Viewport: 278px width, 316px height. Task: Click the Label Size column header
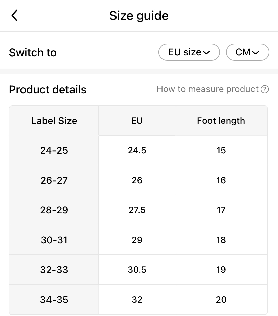pyautogui.click(x=54, y=121)
